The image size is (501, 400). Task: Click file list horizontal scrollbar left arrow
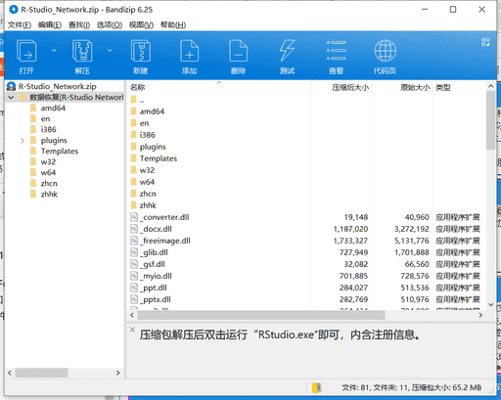(132, 315)
